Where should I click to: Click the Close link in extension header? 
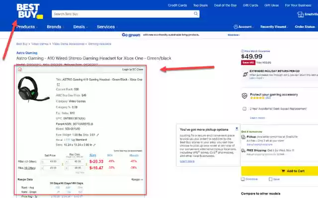pyautogui.click(x=140, y=69)
